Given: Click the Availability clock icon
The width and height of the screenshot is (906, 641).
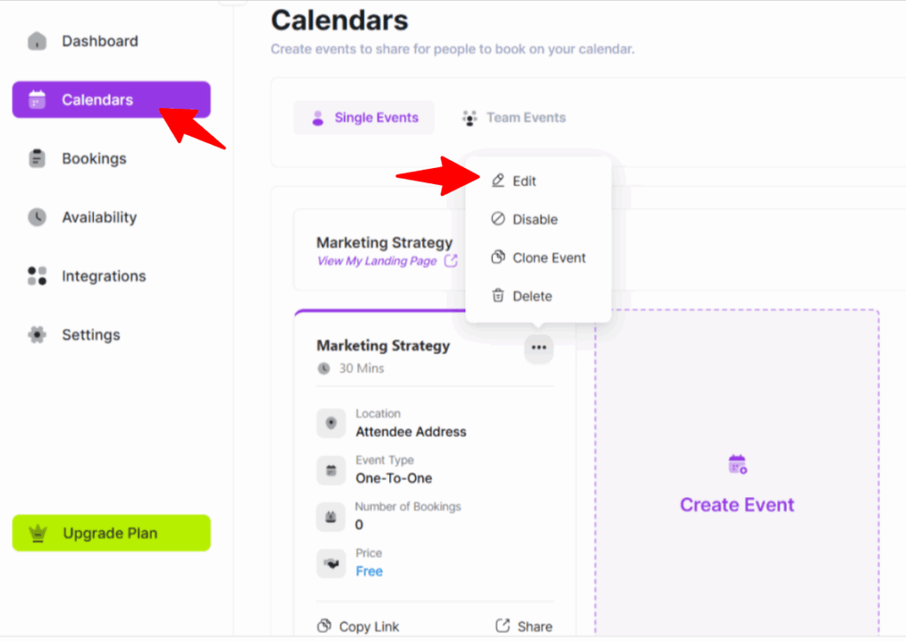Looking at the screenshot, I should coord(36,217).
